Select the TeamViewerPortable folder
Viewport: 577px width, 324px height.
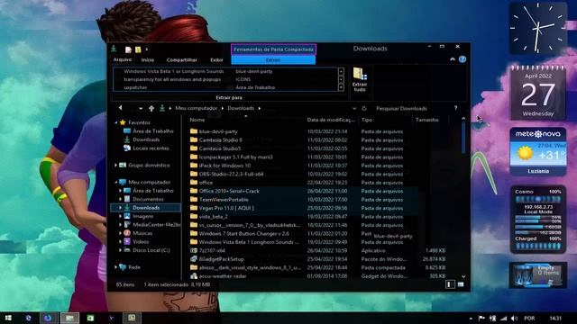click(x=224, y=200)
